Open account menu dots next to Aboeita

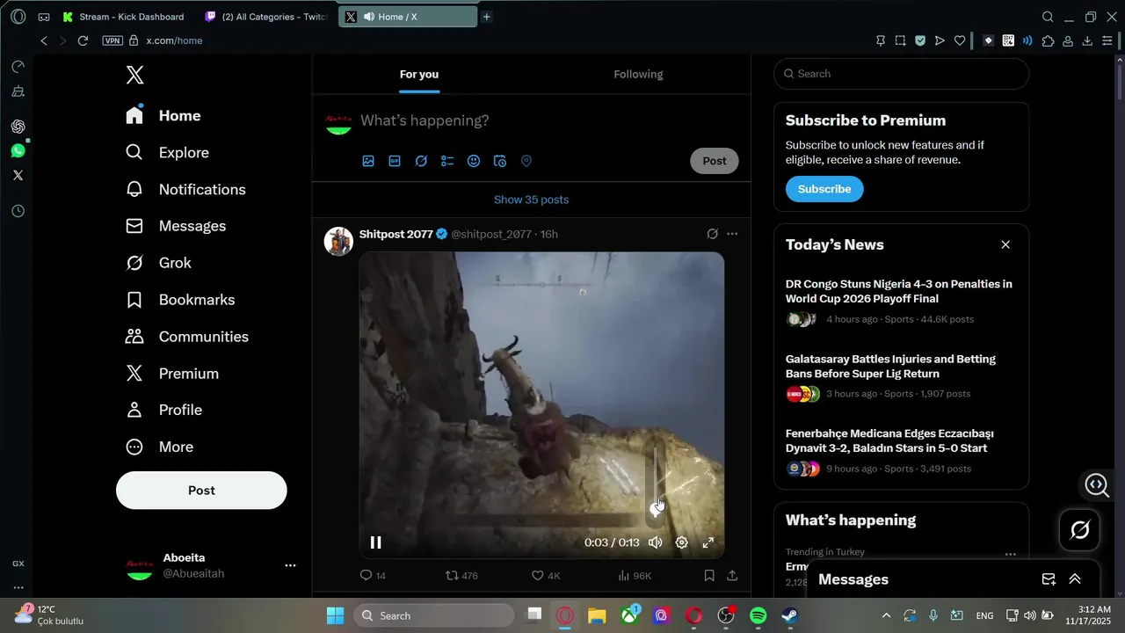pos(291,565)
